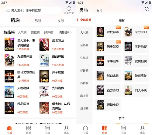
Task: Open the 浏览历史 clock icon
Action: pyautogui.click(x=69, y=9)
